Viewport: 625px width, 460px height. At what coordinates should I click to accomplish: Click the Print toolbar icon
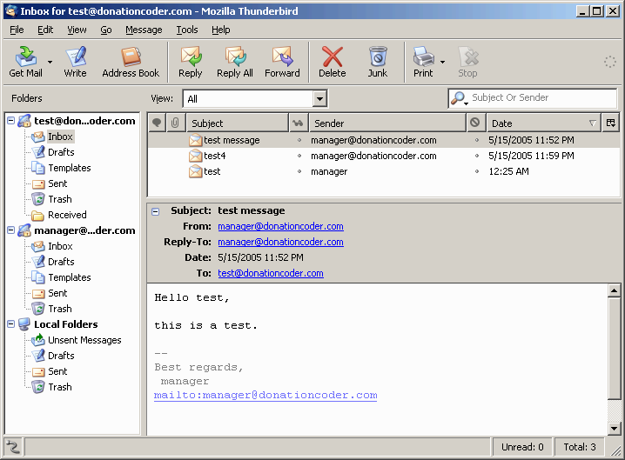coord(423,62)
